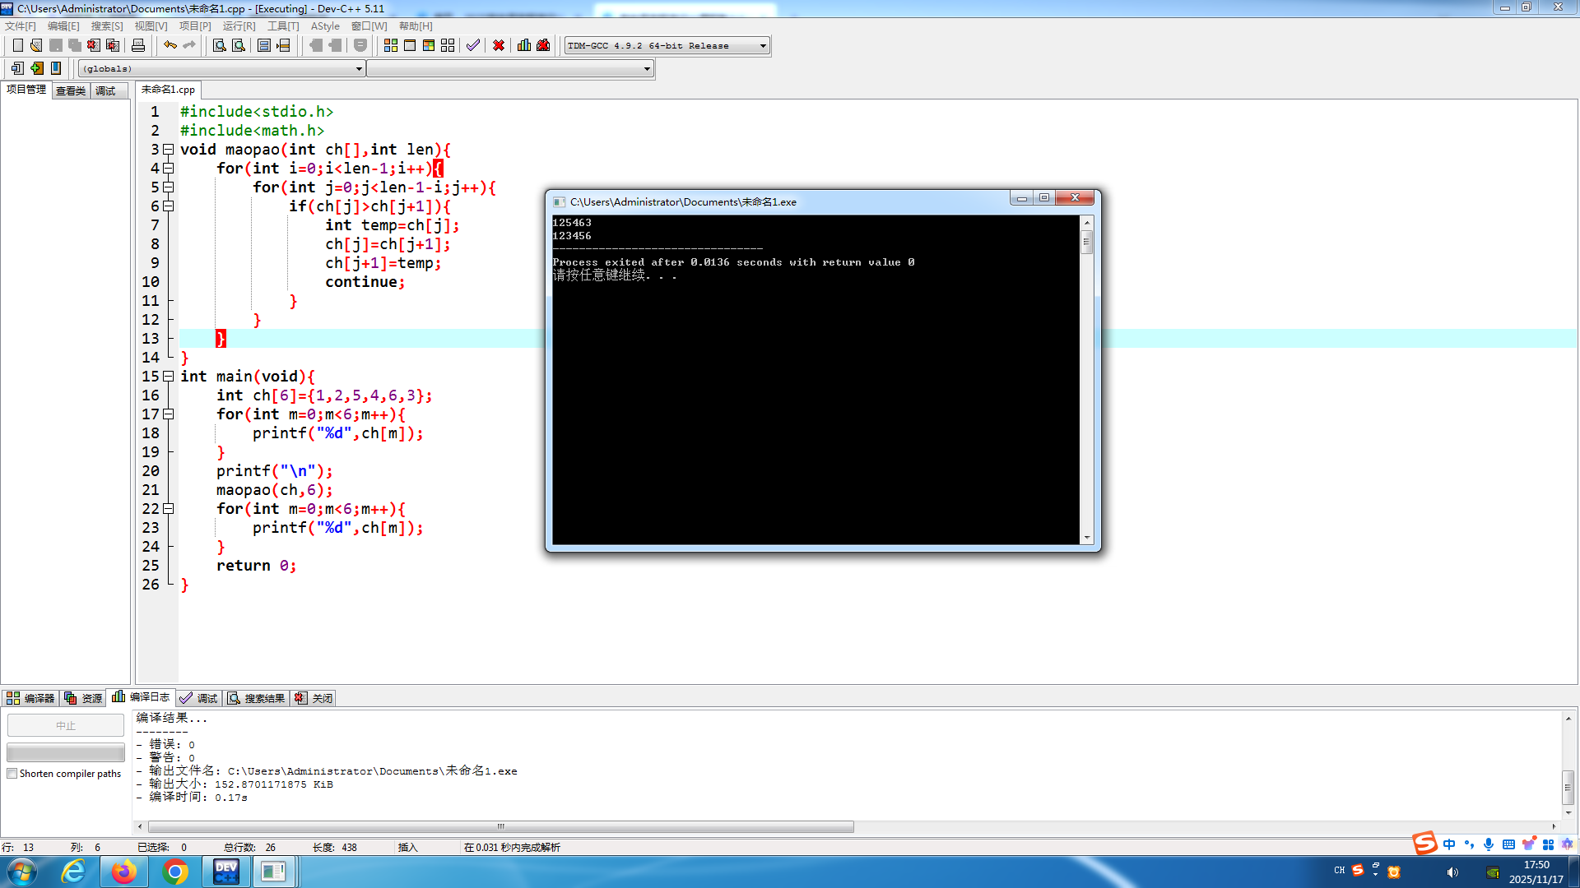Enable Shorten compiler paths checkbox
1580x888 pixels.
12,774
